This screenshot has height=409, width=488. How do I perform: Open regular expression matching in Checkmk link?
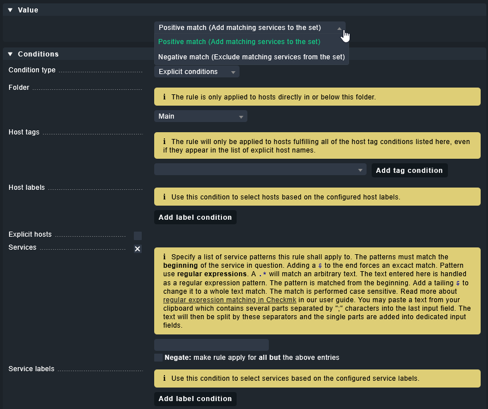click(230, 300)
